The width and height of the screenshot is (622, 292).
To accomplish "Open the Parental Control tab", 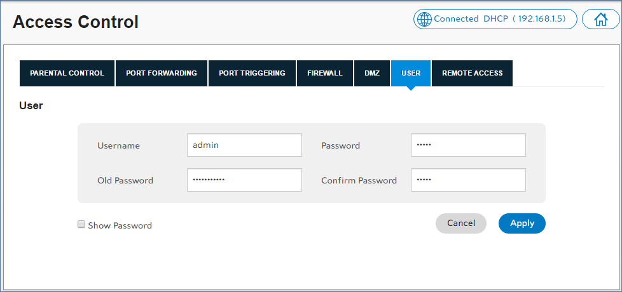I will [x=67, y=73].
